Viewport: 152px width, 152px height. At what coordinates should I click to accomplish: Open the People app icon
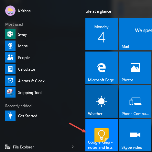(x=10, y=57)
